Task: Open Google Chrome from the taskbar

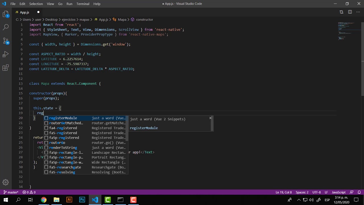Action: coord(44,200)
